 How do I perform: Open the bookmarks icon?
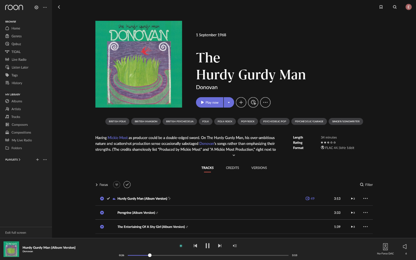(x=381, y=7)
